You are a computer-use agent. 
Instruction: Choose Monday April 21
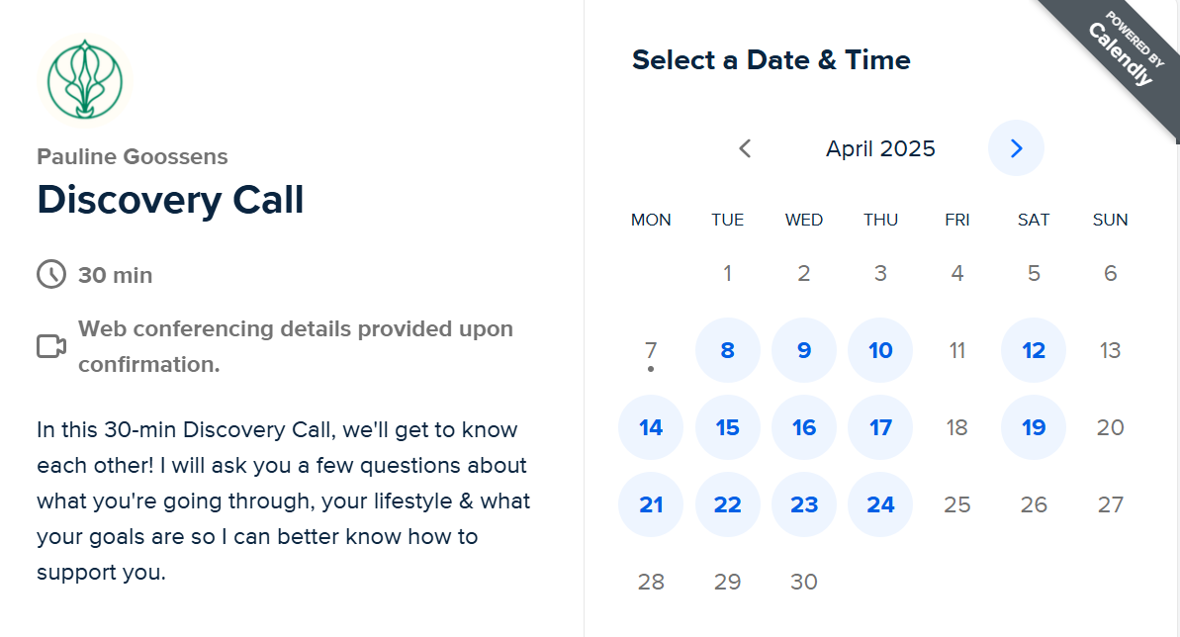[x=651, y=504]
